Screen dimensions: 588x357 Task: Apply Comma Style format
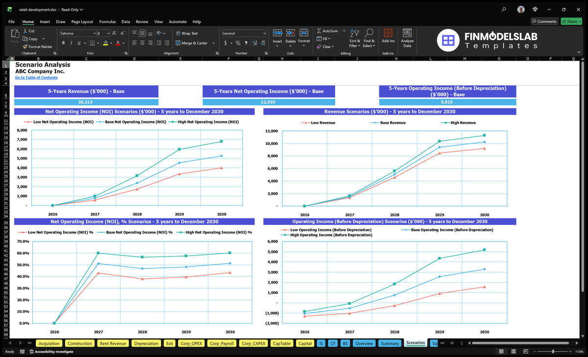pyautogui.click(x=246, y=43)
